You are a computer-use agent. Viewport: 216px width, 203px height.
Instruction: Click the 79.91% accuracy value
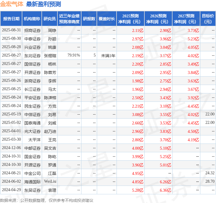pyautogui.click(x=74, y=55)
